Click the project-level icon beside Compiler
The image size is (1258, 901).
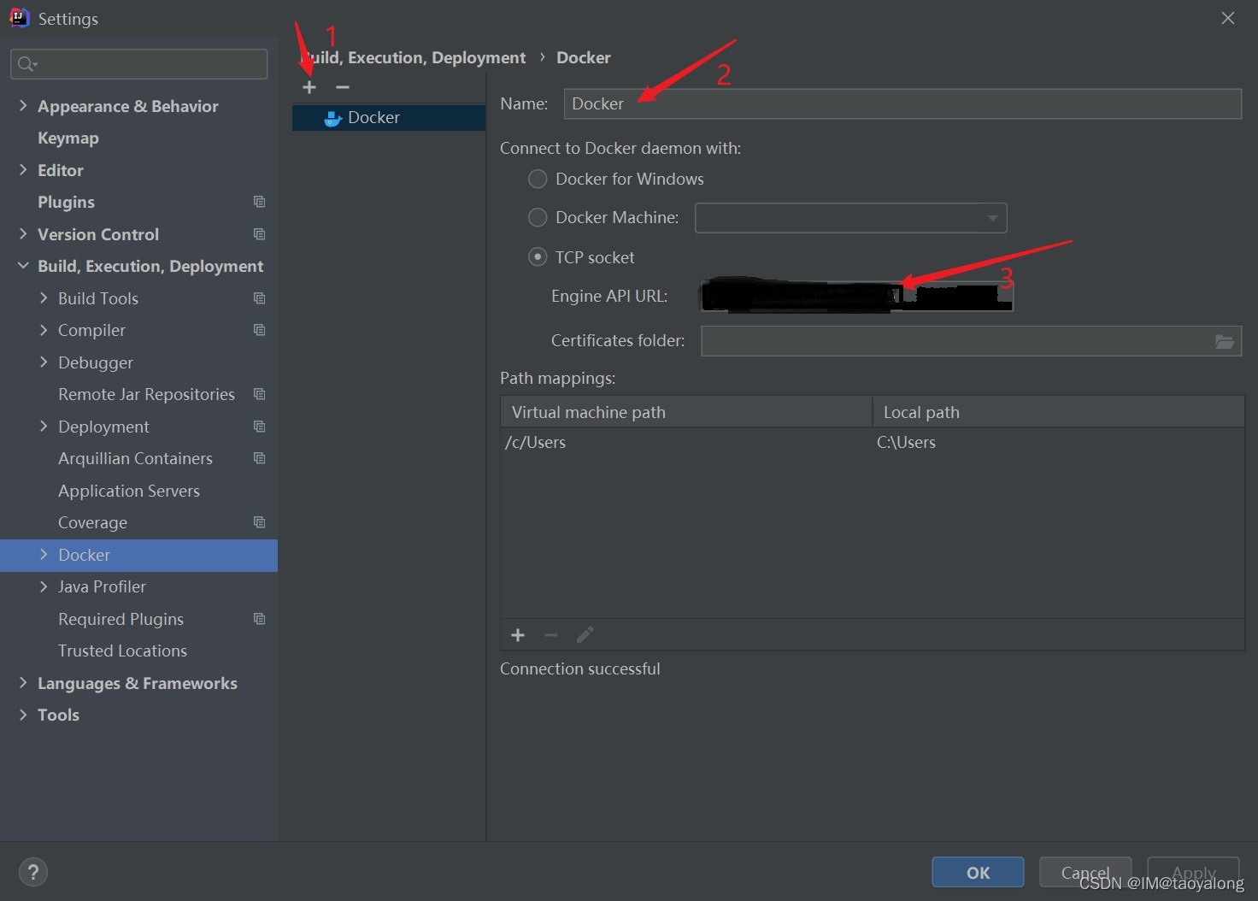[x=259, y=330]
